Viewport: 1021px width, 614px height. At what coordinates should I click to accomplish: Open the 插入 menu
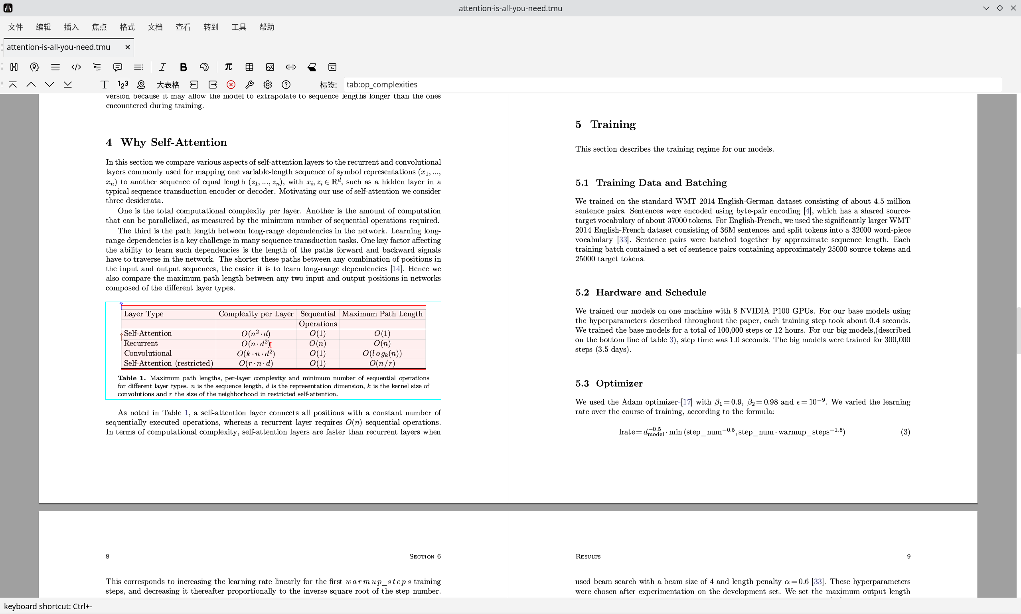coord(71,27)
